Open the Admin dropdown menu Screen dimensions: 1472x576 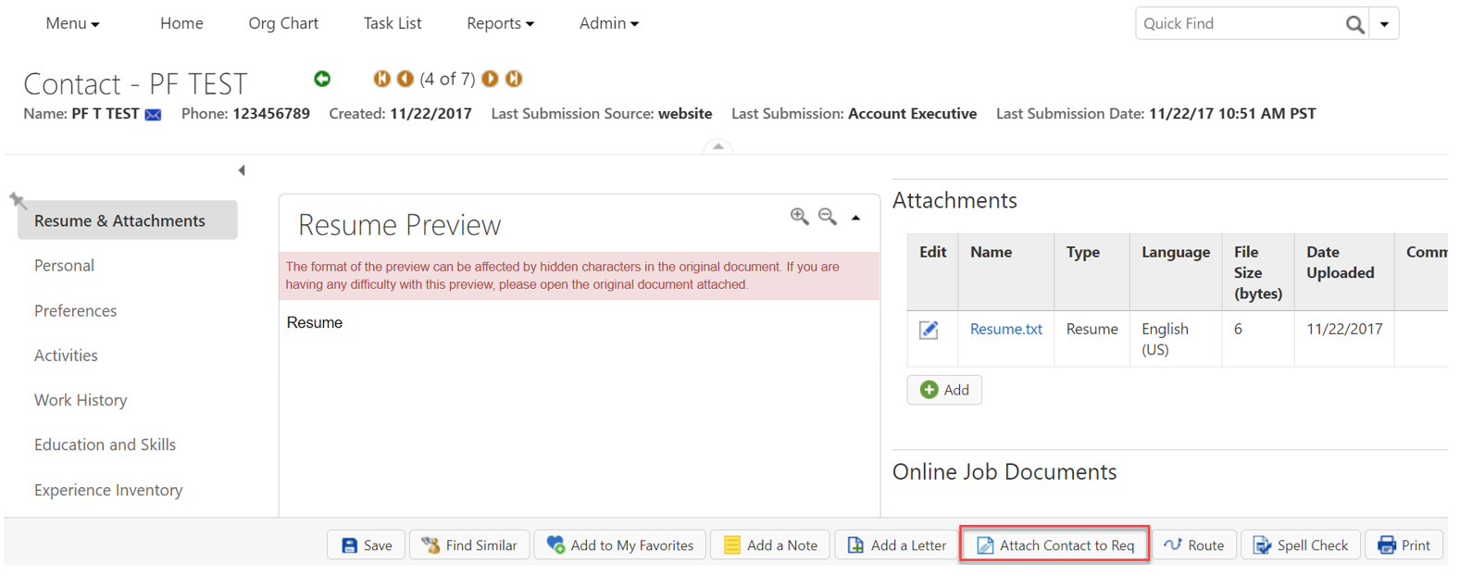coord(608,23)
